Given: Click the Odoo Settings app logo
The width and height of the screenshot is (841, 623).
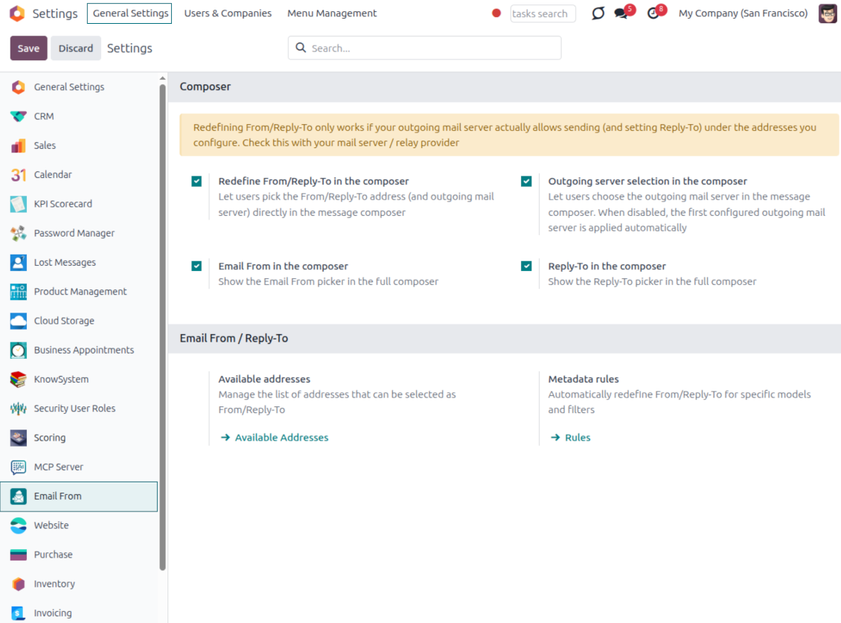Looking at the screenshot, I should [x=17, y=13].
